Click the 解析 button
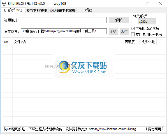 [x=119, y=20]
